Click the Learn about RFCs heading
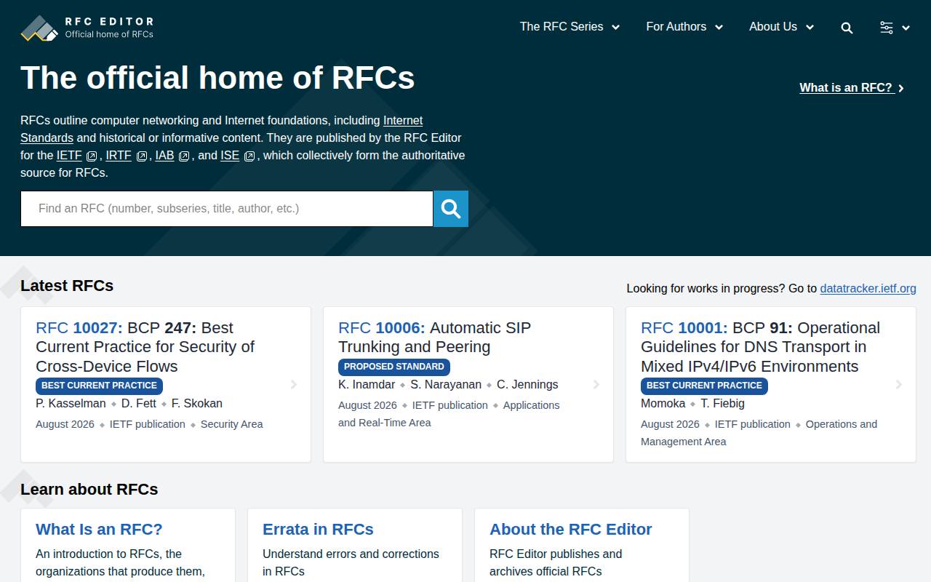Image resolution: width=931 pixels, height=582 pixels. coord(89,490)
